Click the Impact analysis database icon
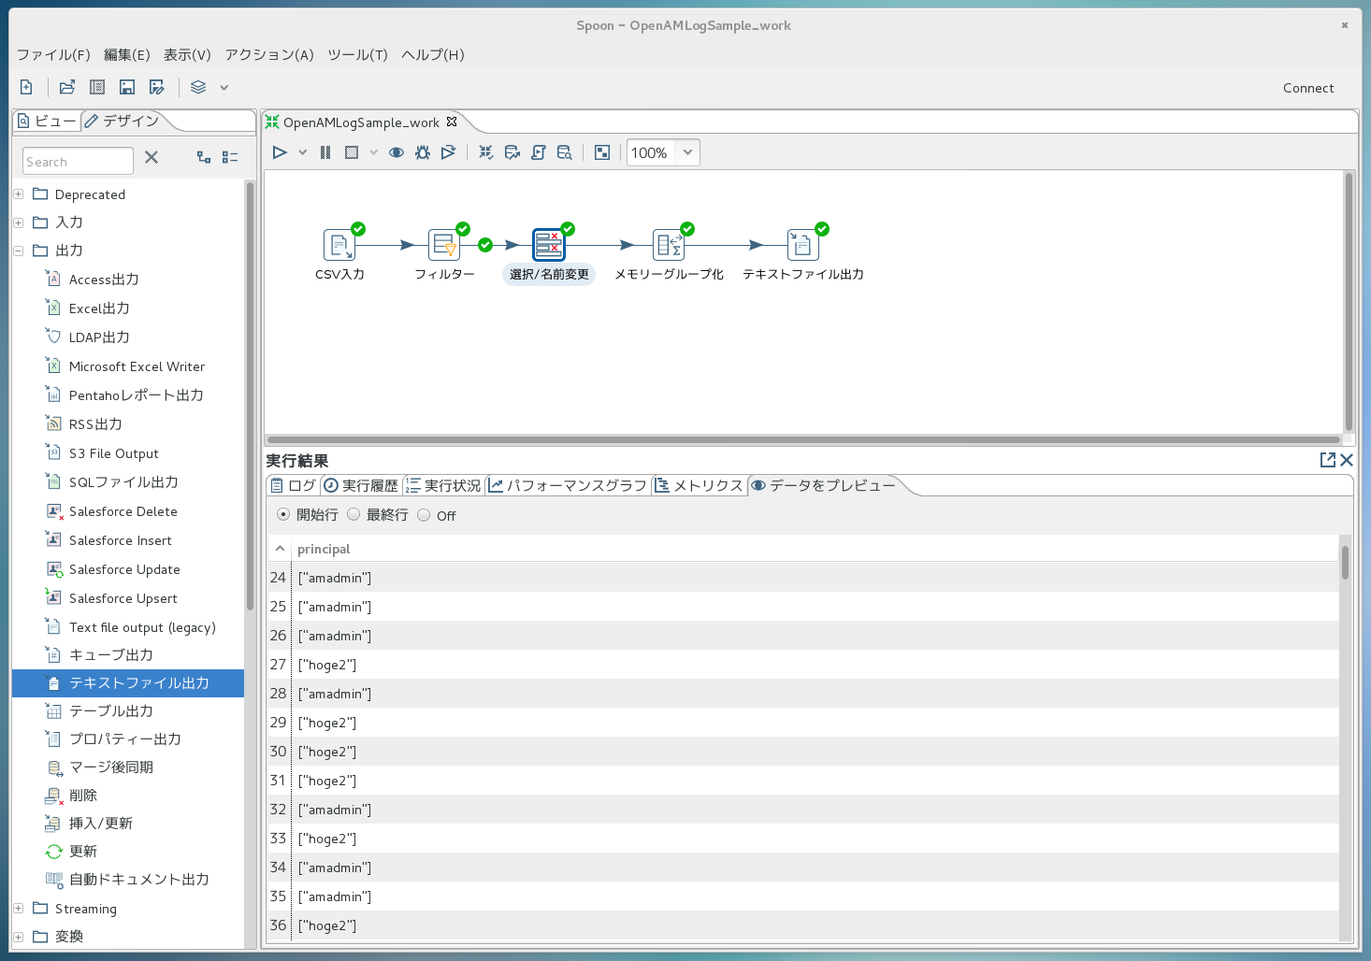Viewport: 1371px width, 961px height. [512, 152]
